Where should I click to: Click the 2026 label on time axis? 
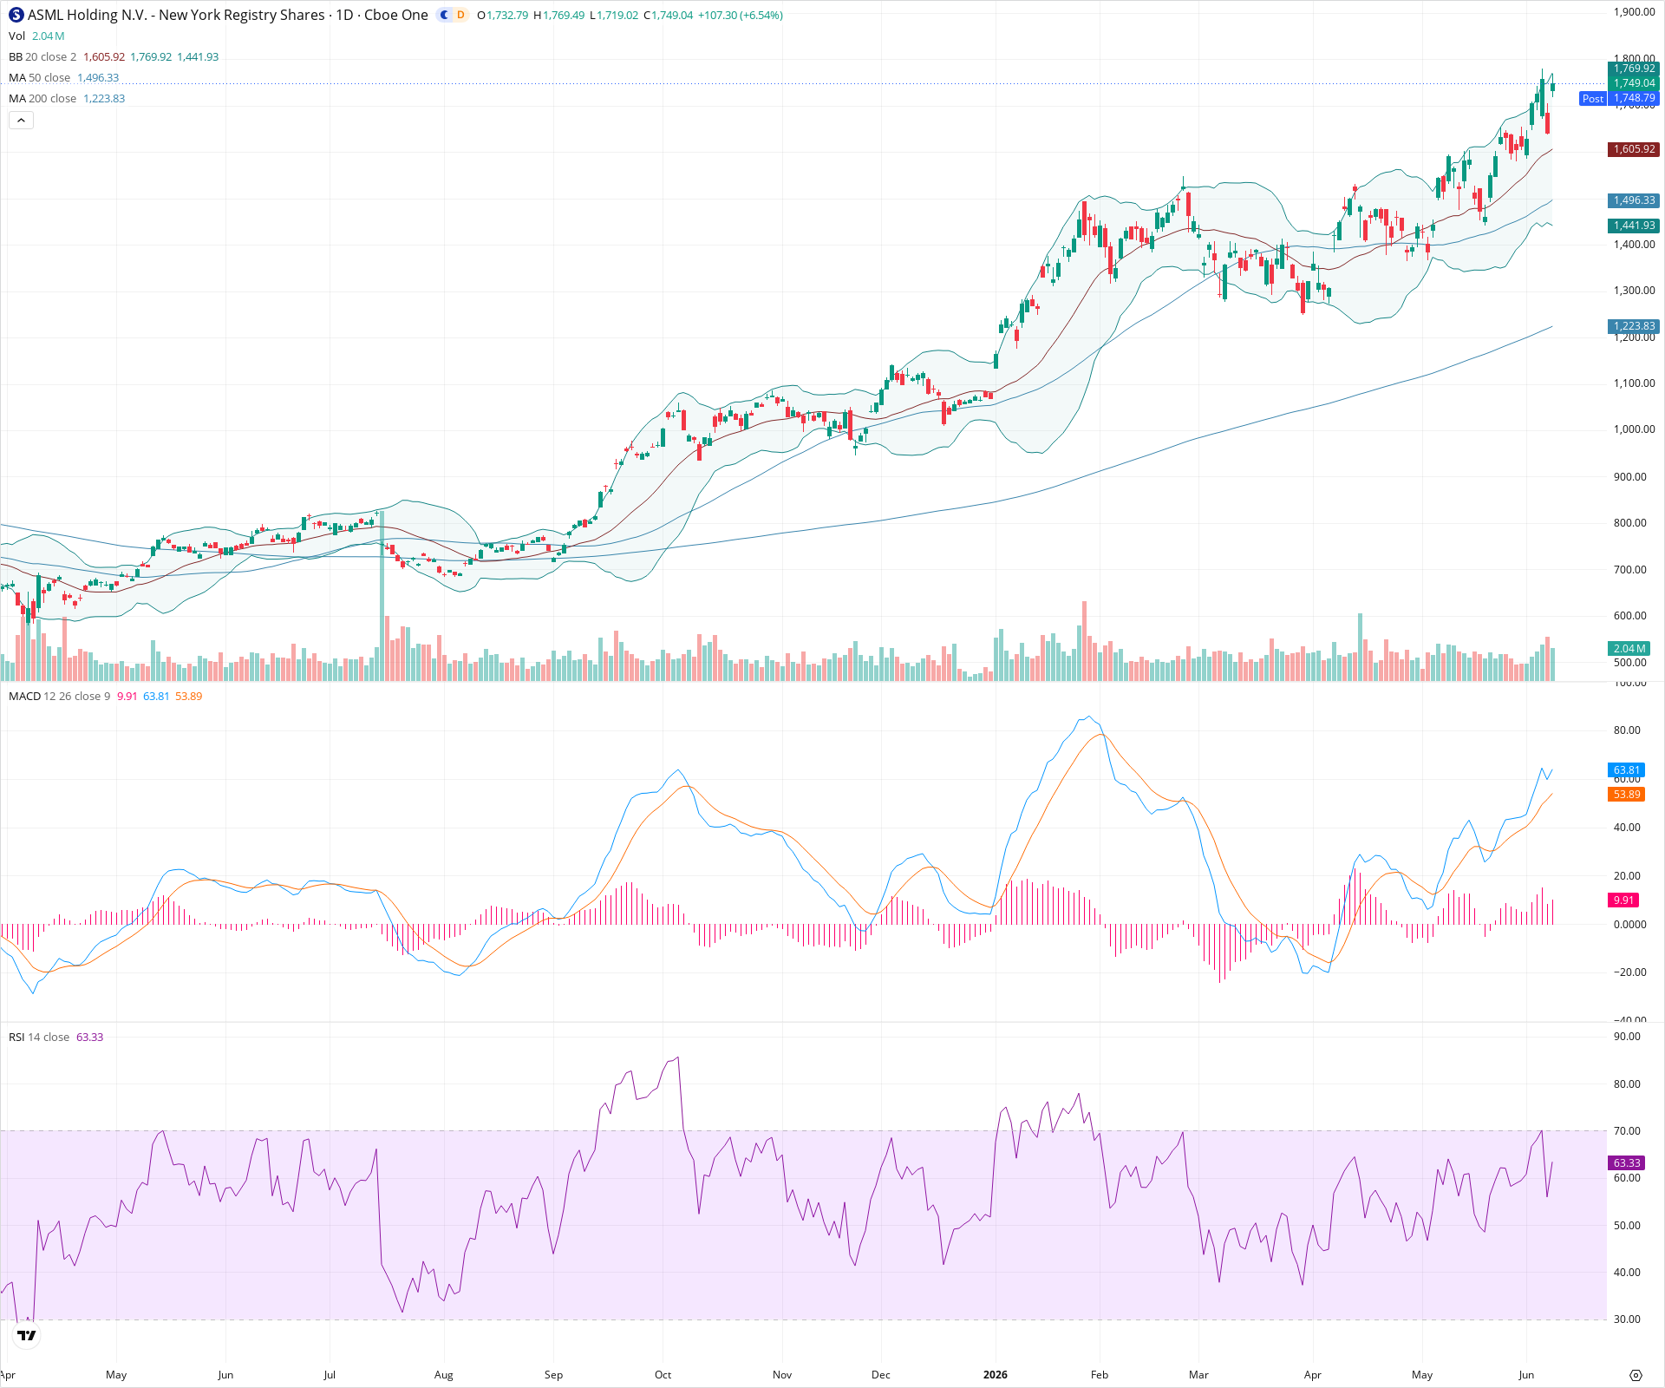click(x=996, y=1374)
